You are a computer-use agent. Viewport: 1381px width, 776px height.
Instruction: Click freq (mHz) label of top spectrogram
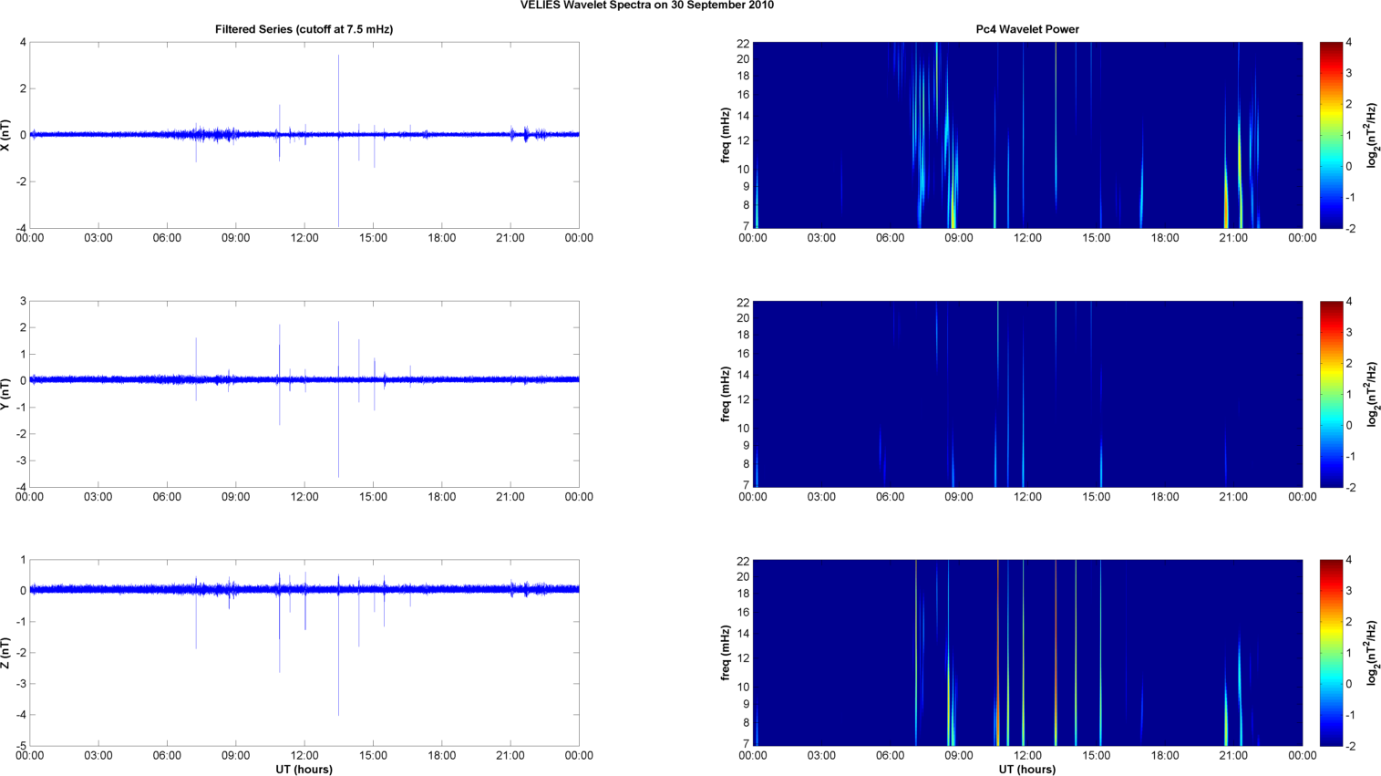(726, 135)
